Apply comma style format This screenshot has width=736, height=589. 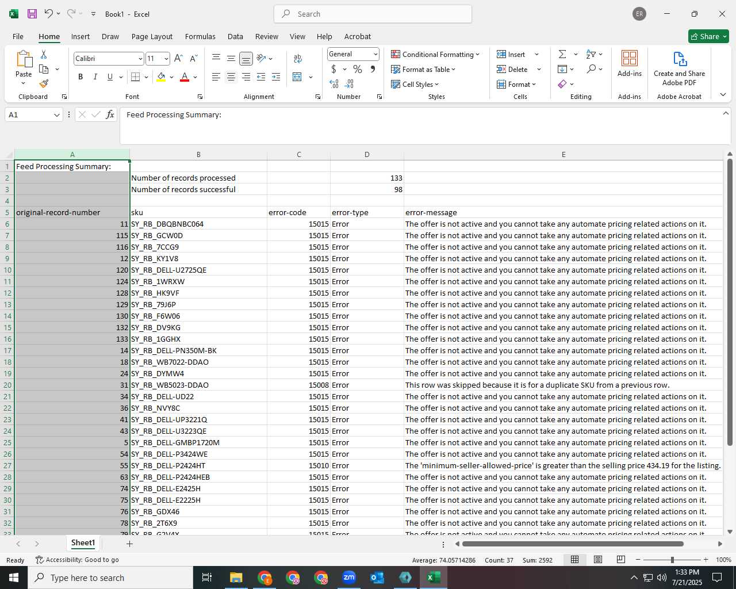pos(373,69)
